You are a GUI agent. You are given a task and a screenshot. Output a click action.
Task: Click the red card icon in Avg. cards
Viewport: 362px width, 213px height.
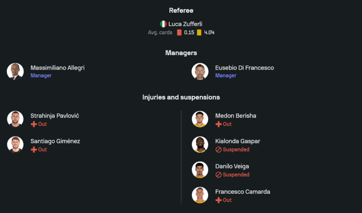click(179, 32)
